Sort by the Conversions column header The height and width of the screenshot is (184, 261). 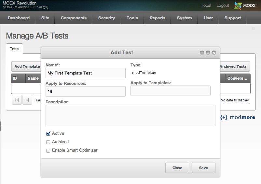coord(237,78)
